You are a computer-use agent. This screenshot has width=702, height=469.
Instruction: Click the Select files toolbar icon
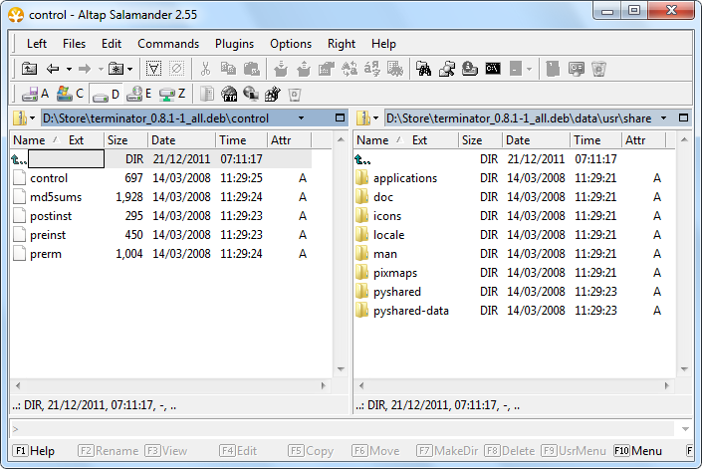coord(153,69)
